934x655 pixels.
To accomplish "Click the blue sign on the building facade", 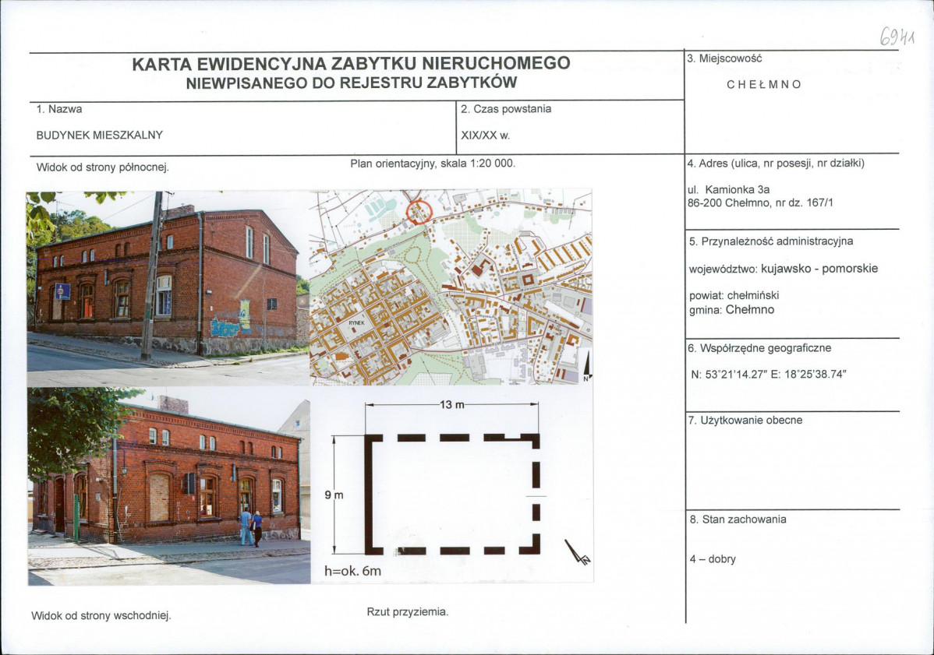I will tap(62, 291).
